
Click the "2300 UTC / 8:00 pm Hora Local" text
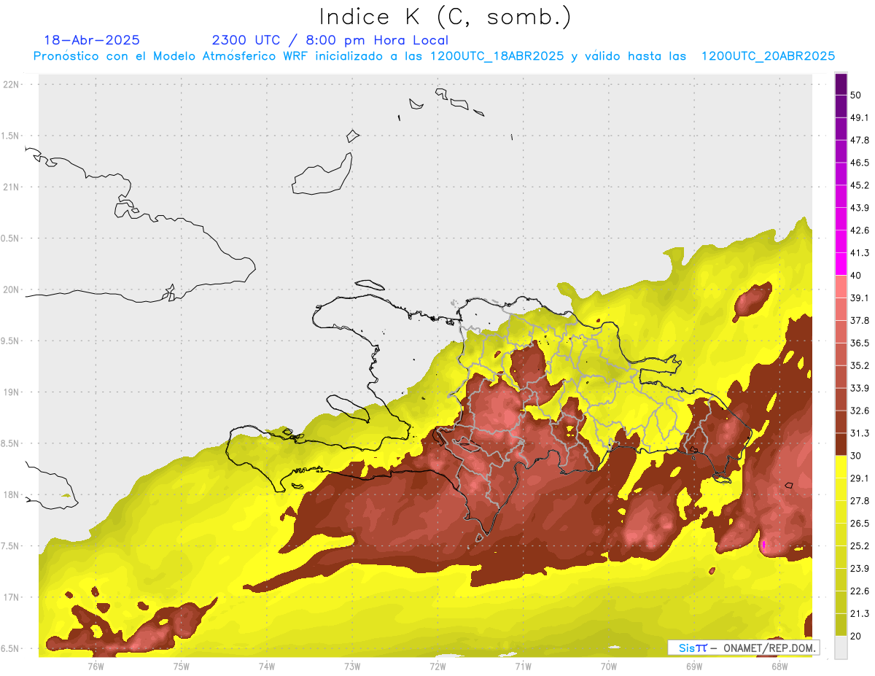[x=330, y=40]
